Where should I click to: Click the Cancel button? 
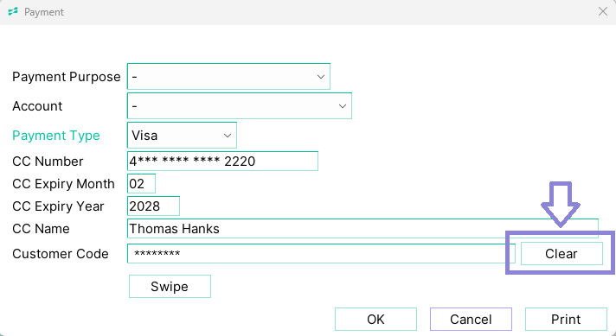(x=471, y=319)
